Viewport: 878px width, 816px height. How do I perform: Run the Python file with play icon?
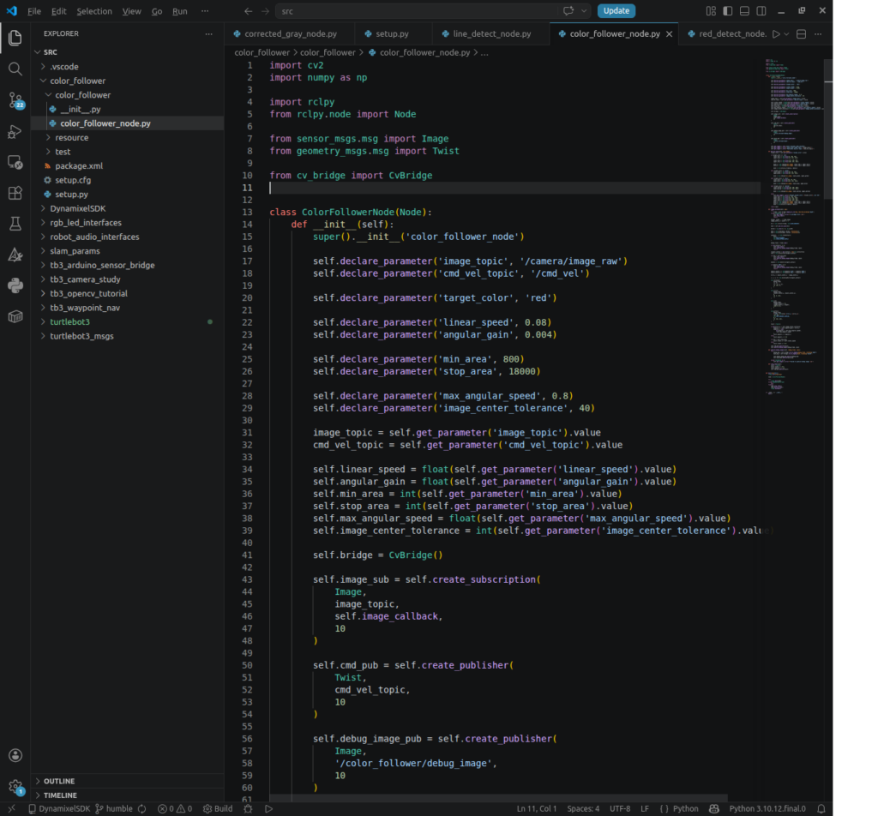[x=775, y=33]
